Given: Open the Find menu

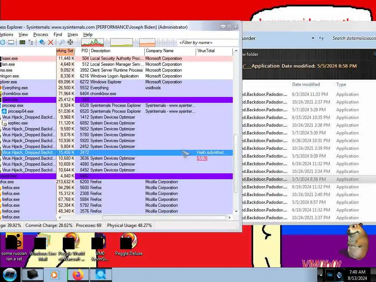Looking at the screenshot, I should tap(58, 35).
